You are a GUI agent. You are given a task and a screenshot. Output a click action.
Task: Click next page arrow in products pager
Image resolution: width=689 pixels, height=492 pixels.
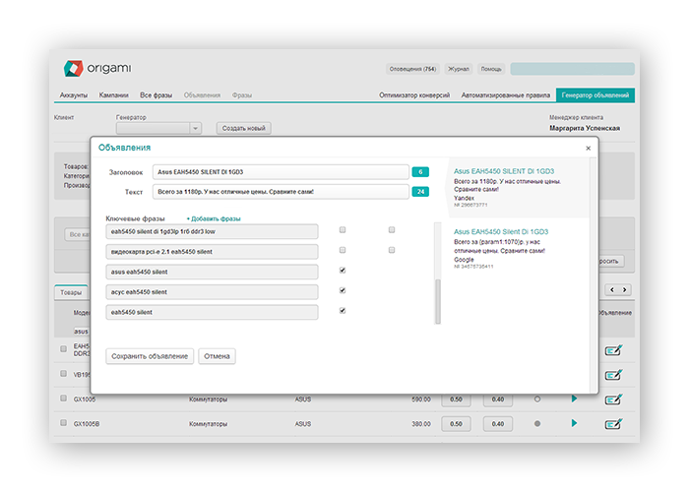624,289
